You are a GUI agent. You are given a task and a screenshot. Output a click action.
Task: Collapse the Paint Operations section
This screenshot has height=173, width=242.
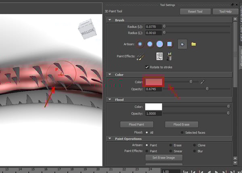[x=110, y=138]
